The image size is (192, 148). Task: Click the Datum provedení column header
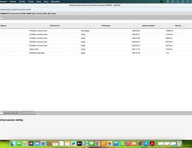tap(148, 26)
